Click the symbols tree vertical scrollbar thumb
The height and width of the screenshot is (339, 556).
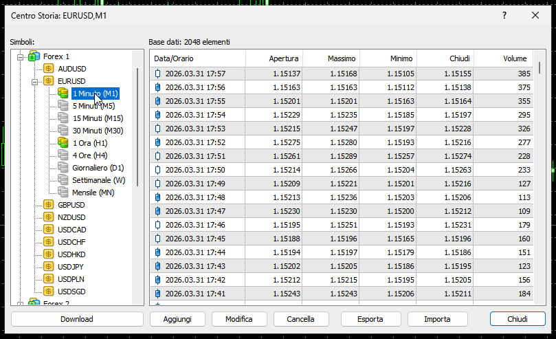pyautogui.click(x=137, y=127)
